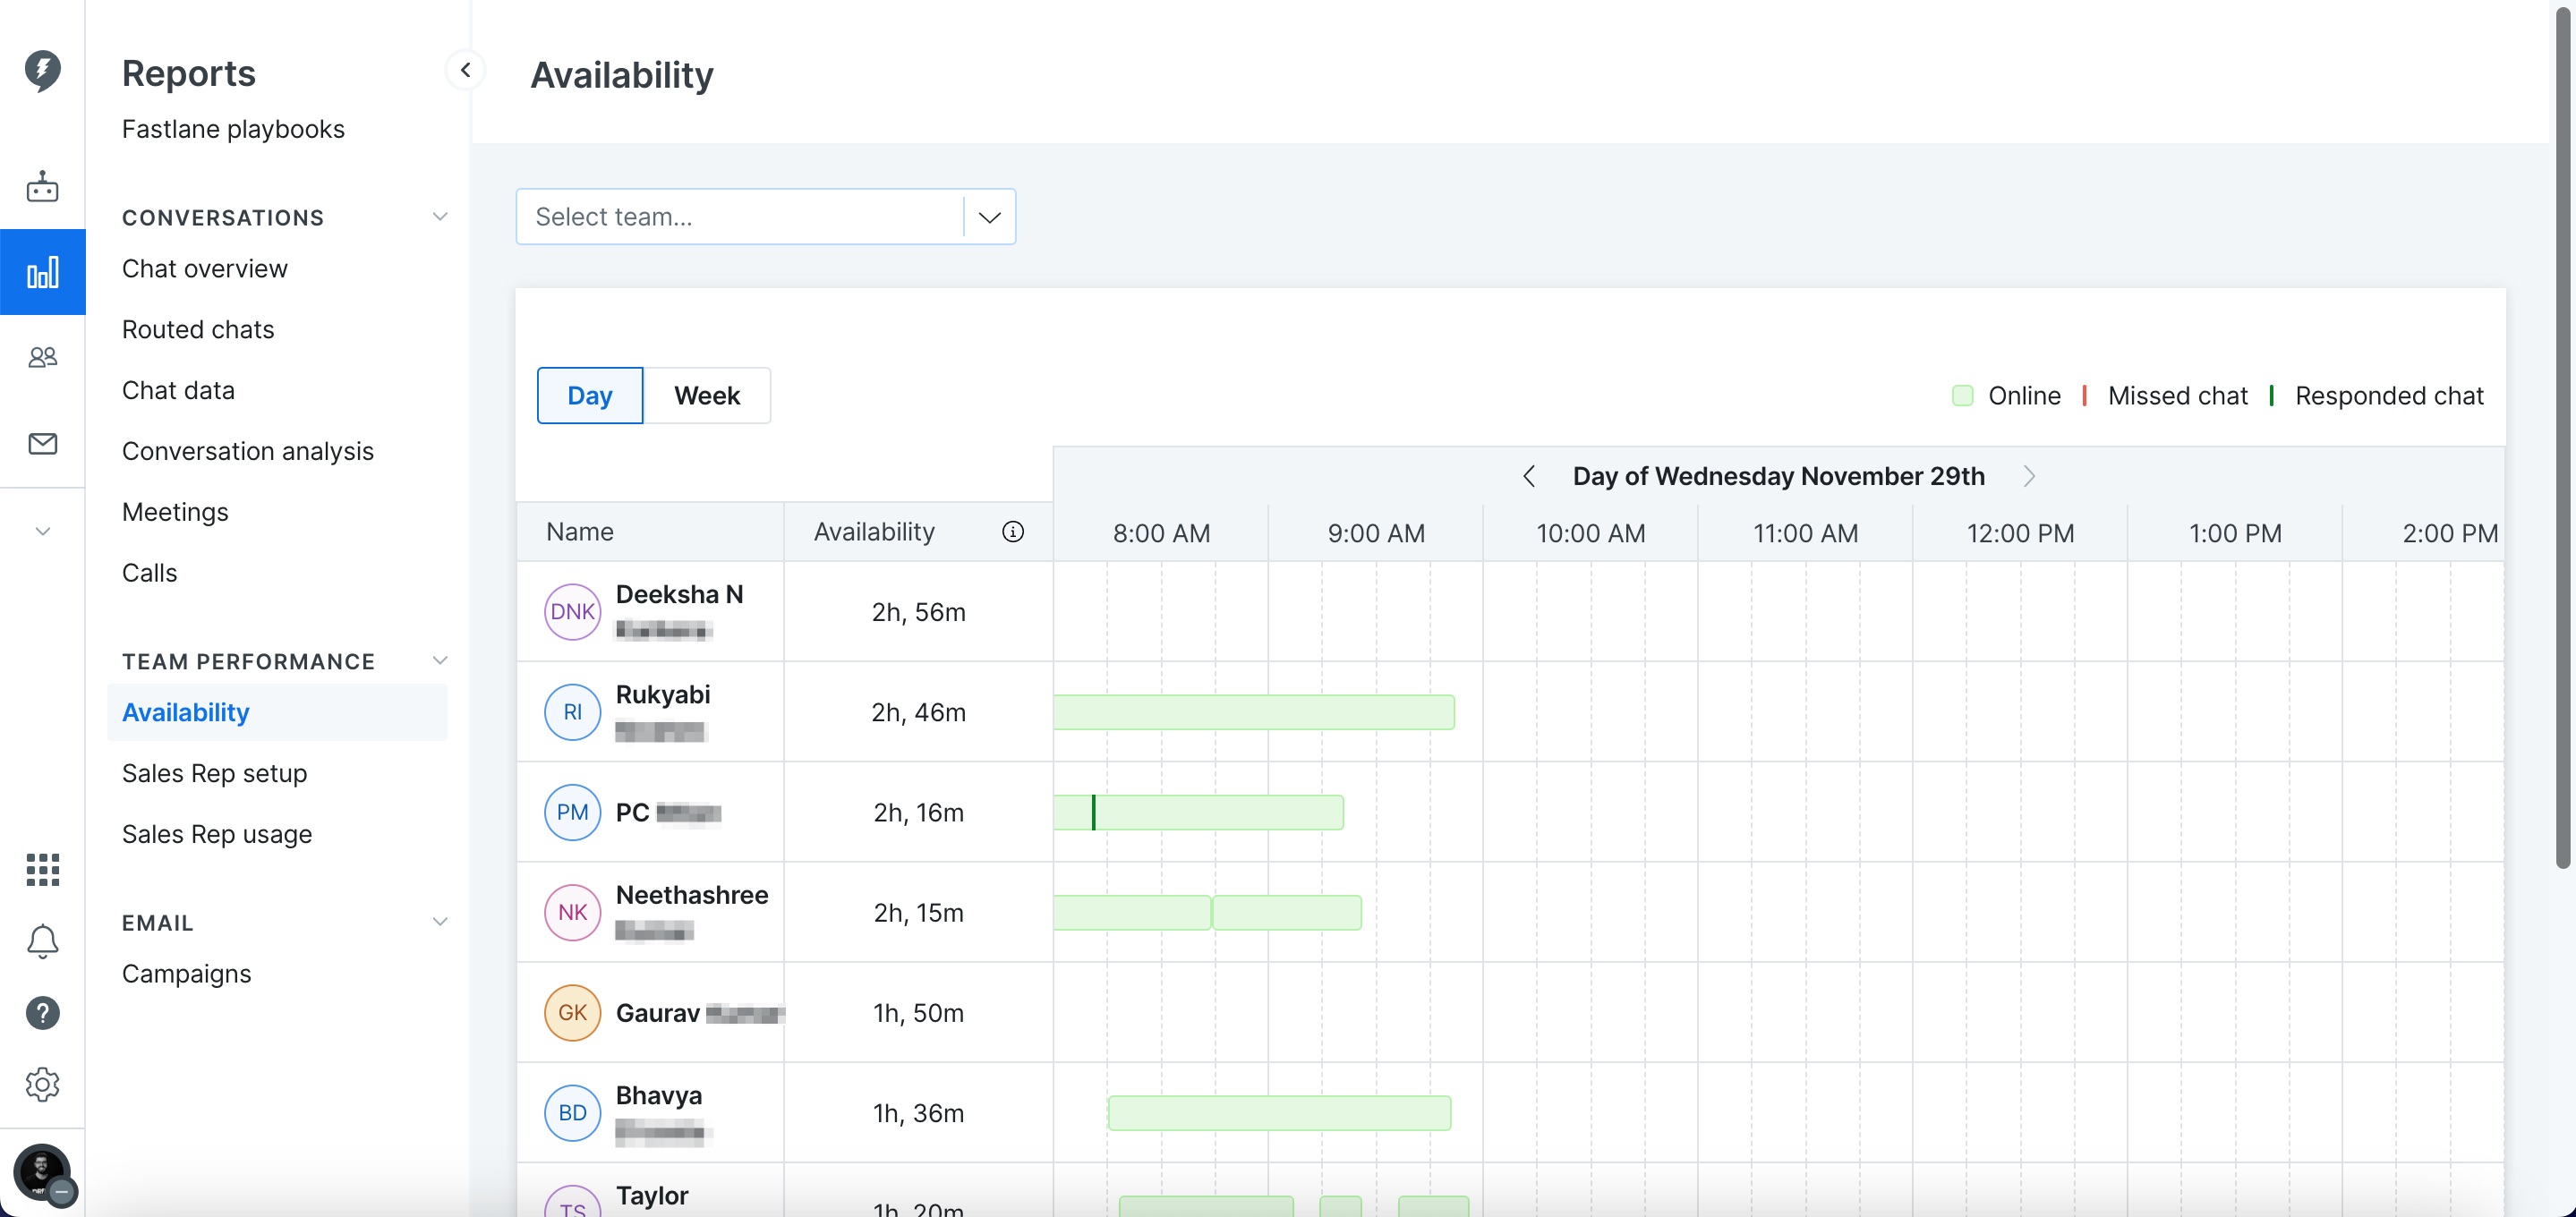
Task: Click Bhavya's online availability bar
Action: click(1279, 1113)
